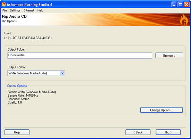Viewport: 191px width, 139px height.
Task: Open the Help menu in menu bar
Action: pos(40,11)
